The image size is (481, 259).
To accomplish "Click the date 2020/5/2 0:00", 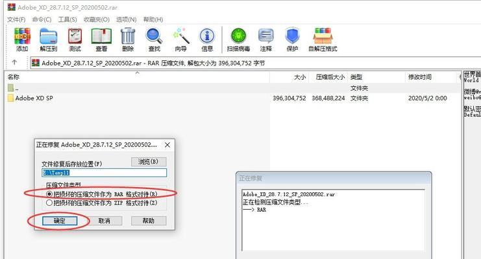I will pyautogui.click(x=427, y=98).
